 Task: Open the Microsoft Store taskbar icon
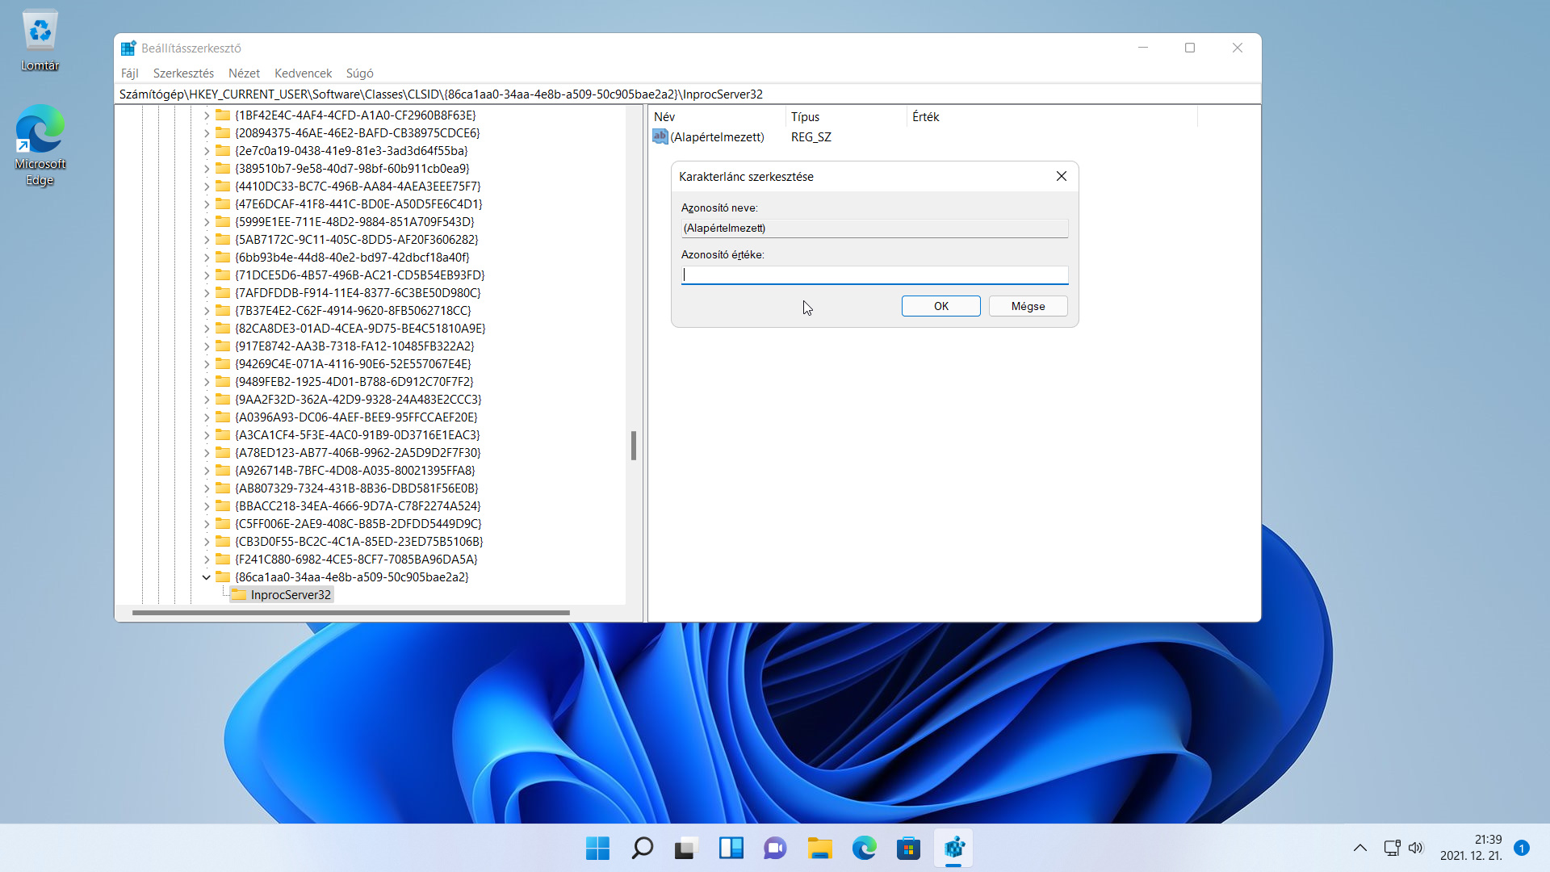[908, 849]
